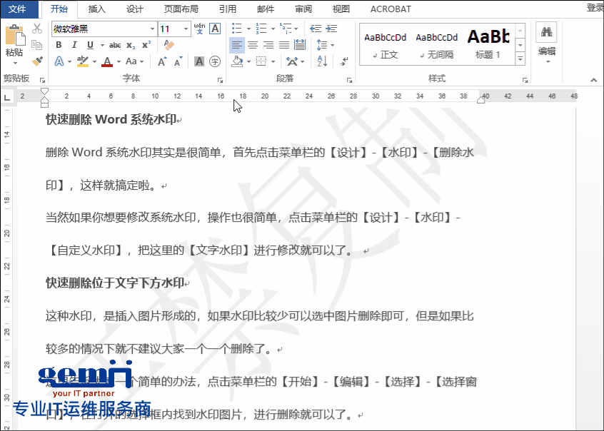This screenshot has height=431, width=604.
Task: Switch to the 插入 ribbon tab
Action: pos(99,9)
